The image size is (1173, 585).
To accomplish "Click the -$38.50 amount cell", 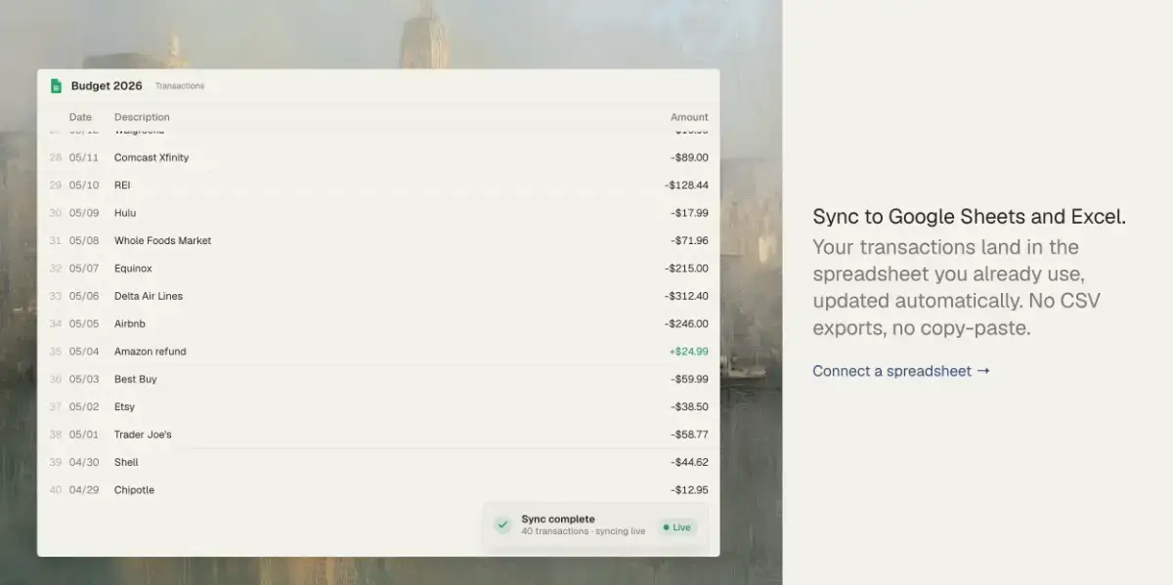I will click(689, 407).
